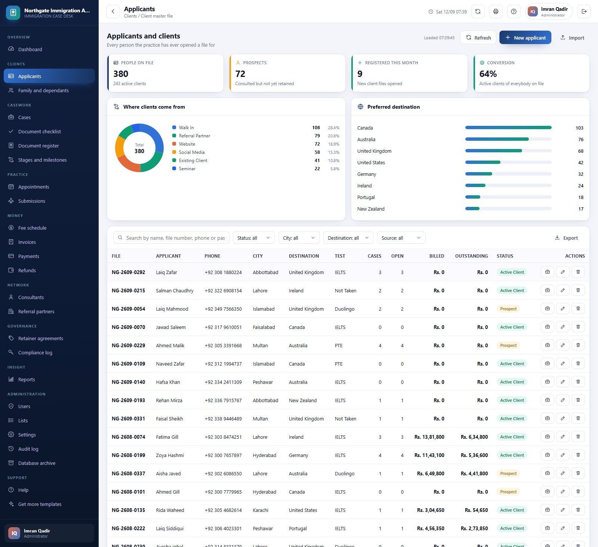
Task: Delete the Faisal Sheikh applicant record
Action: pyautogui.click(x=578, y=418)
